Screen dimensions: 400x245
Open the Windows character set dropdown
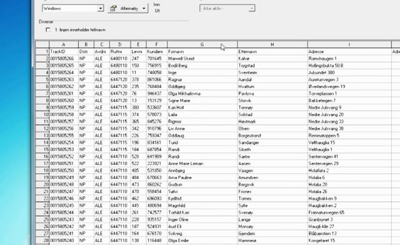pos(72,8)
